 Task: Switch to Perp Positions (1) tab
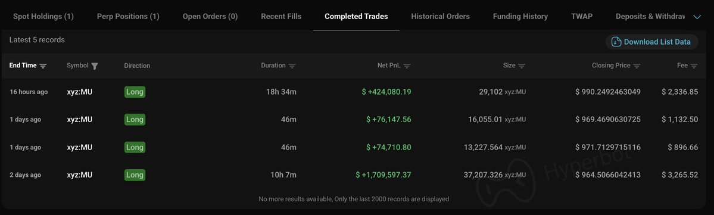point(128,17)
